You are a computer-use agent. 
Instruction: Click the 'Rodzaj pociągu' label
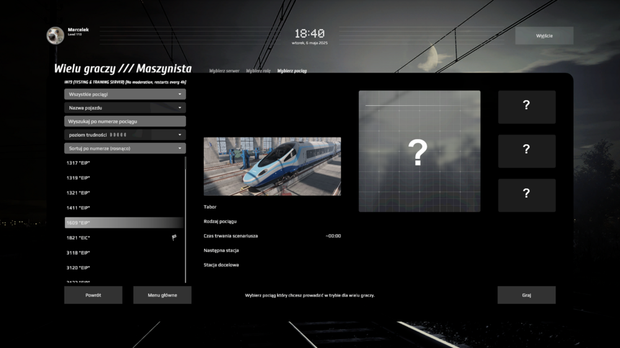point(220,221)
